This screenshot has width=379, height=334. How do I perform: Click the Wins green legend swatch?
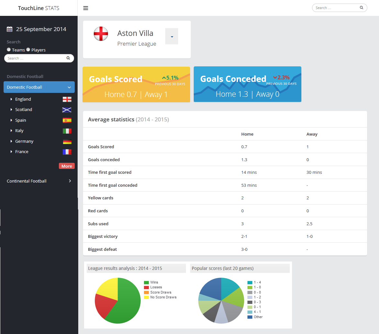point(146,283)
